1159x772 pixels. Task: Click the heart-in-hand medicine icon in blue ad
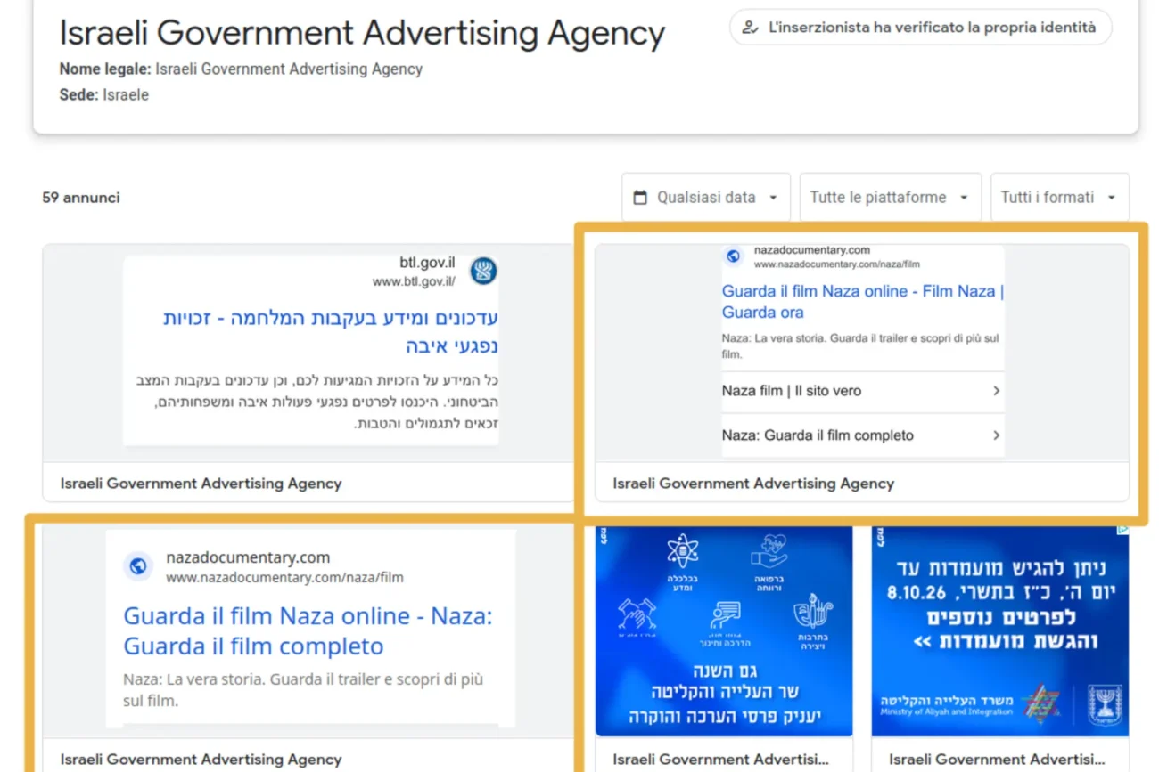[769, 552]
